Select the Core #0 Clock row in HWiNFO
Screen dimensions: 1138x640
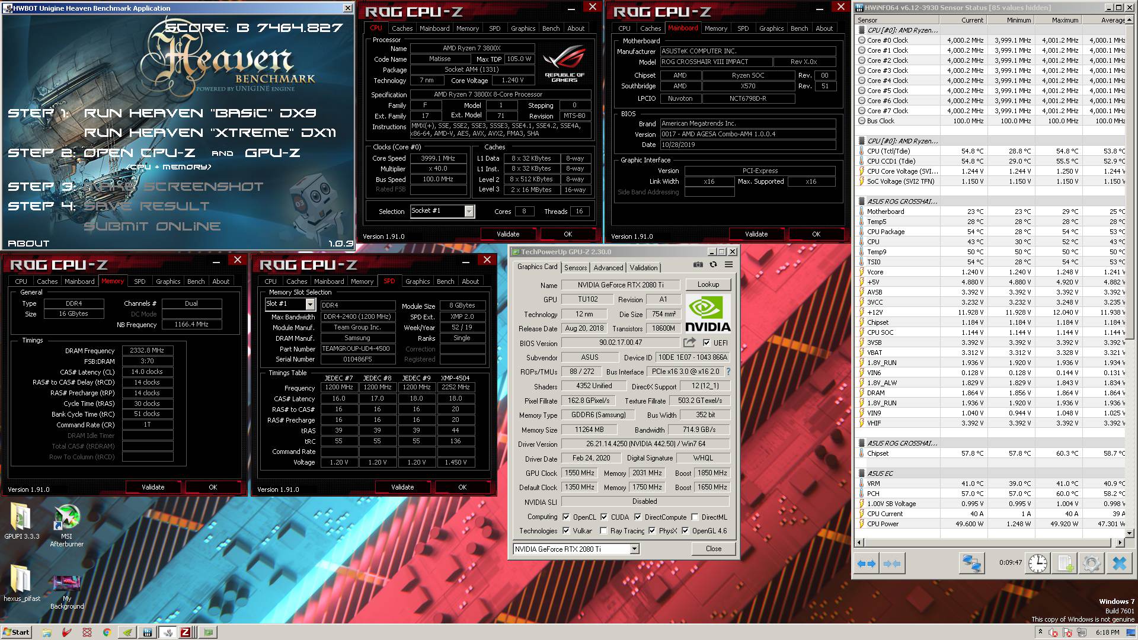point(991,40)
